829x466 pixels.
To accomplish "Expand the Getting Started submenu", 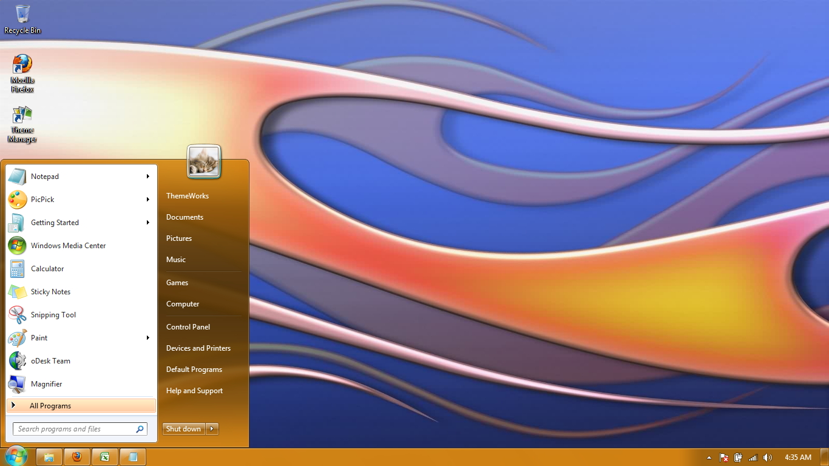I will (148, 223).
